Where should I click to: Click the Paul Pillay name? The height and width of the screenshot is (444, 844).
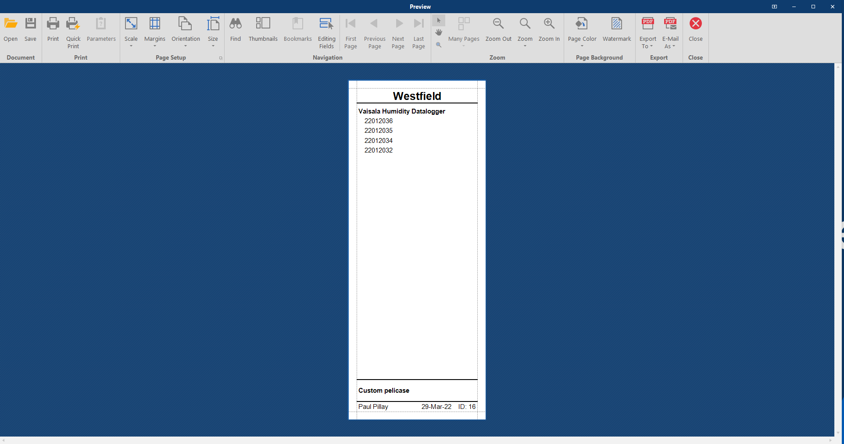[373, 407]
